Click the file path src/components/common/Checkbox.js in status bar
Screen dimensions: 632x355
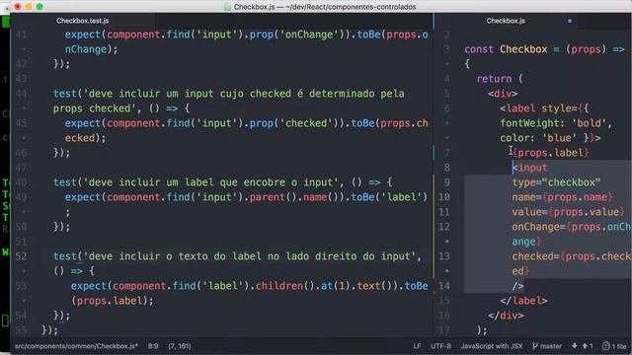point(76,346)
